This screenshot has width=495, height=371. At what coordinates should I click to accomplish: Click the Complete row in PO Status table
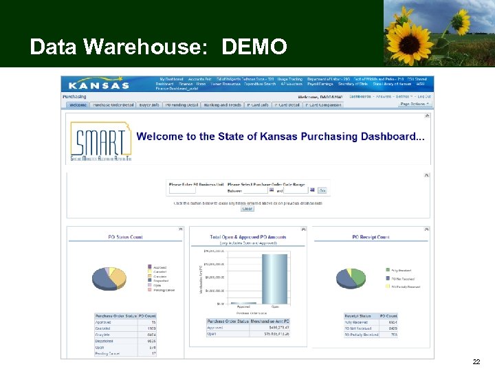tap(125, 335)
